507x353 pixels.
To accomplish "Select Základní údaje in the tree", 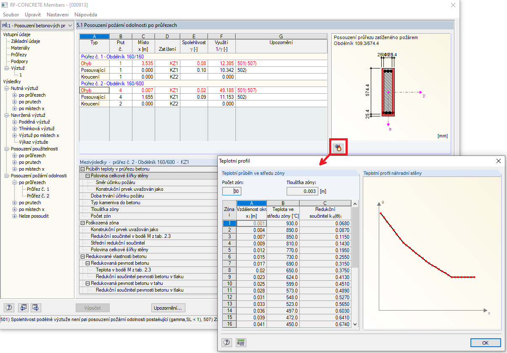I will (x=26, y=41).
